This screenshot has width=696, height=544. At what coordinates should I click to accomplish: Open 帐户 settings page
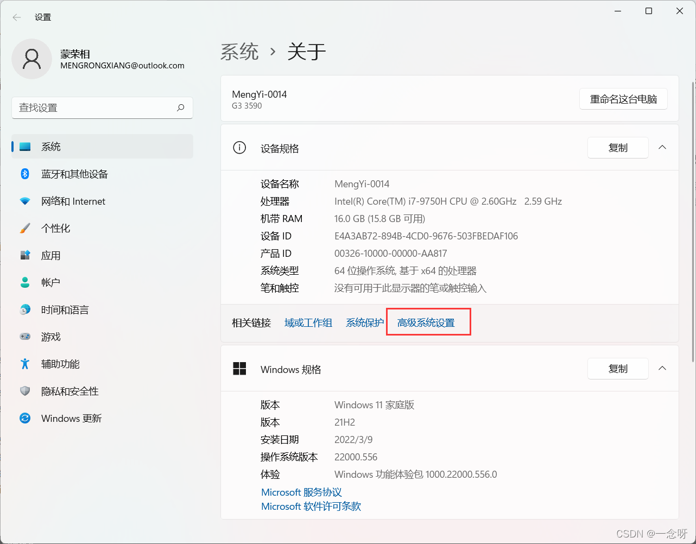(x=102, y=282)
